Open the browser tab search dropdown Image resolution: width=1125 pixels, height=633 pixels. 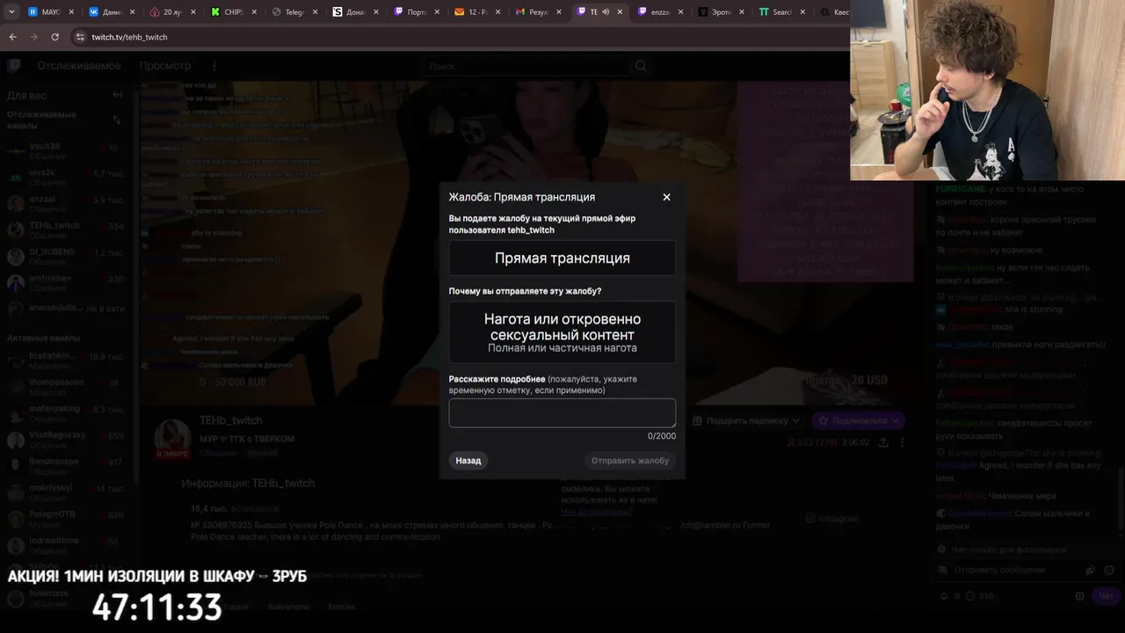coord(11,12)
